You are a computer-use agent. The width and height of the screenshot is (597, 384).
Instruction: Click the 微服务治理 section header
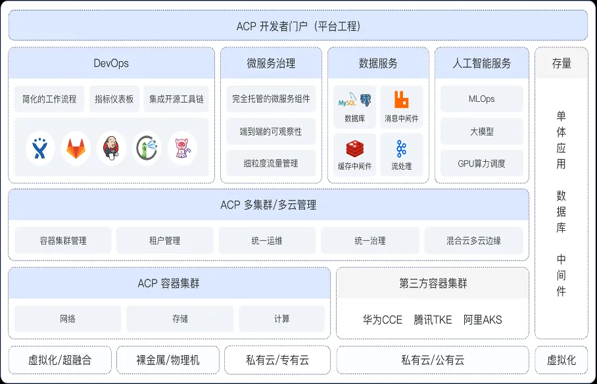(271, 64)
